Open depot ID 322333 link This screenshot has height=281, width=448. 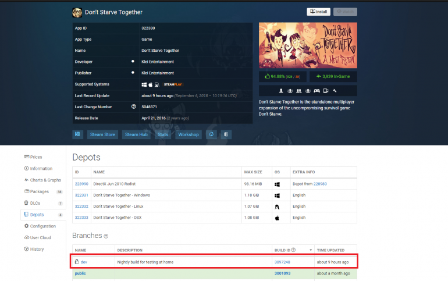coord(81,218)
